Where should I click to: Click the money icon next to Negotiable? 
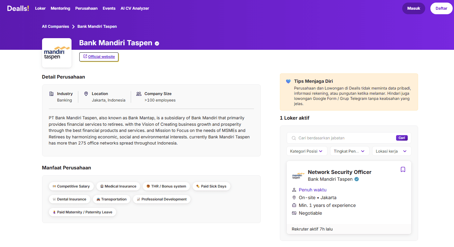pyautogui.click(x=294, y=213)
